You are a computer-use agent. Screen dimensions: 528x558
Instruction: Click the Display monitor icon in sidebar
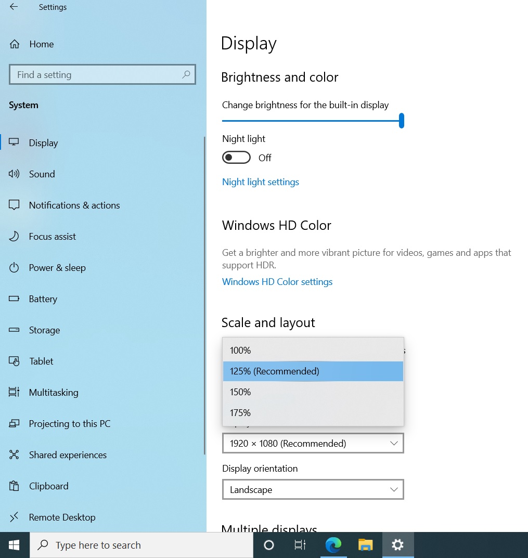point(14,142)
